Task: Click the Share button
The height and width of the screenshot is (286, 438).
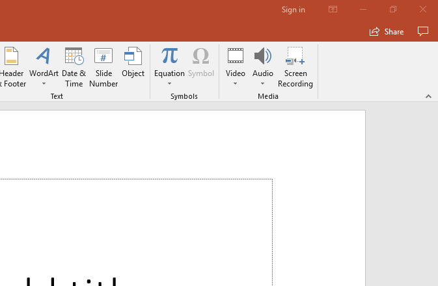Action: (x=387, y=32)
